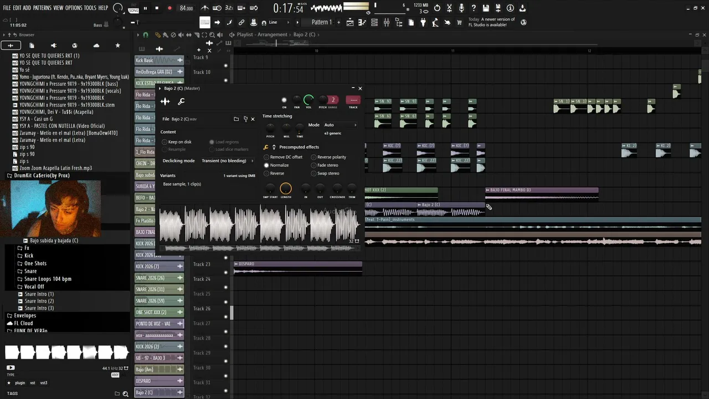Toggle the typing keyboard piano icon

[205, 23]
